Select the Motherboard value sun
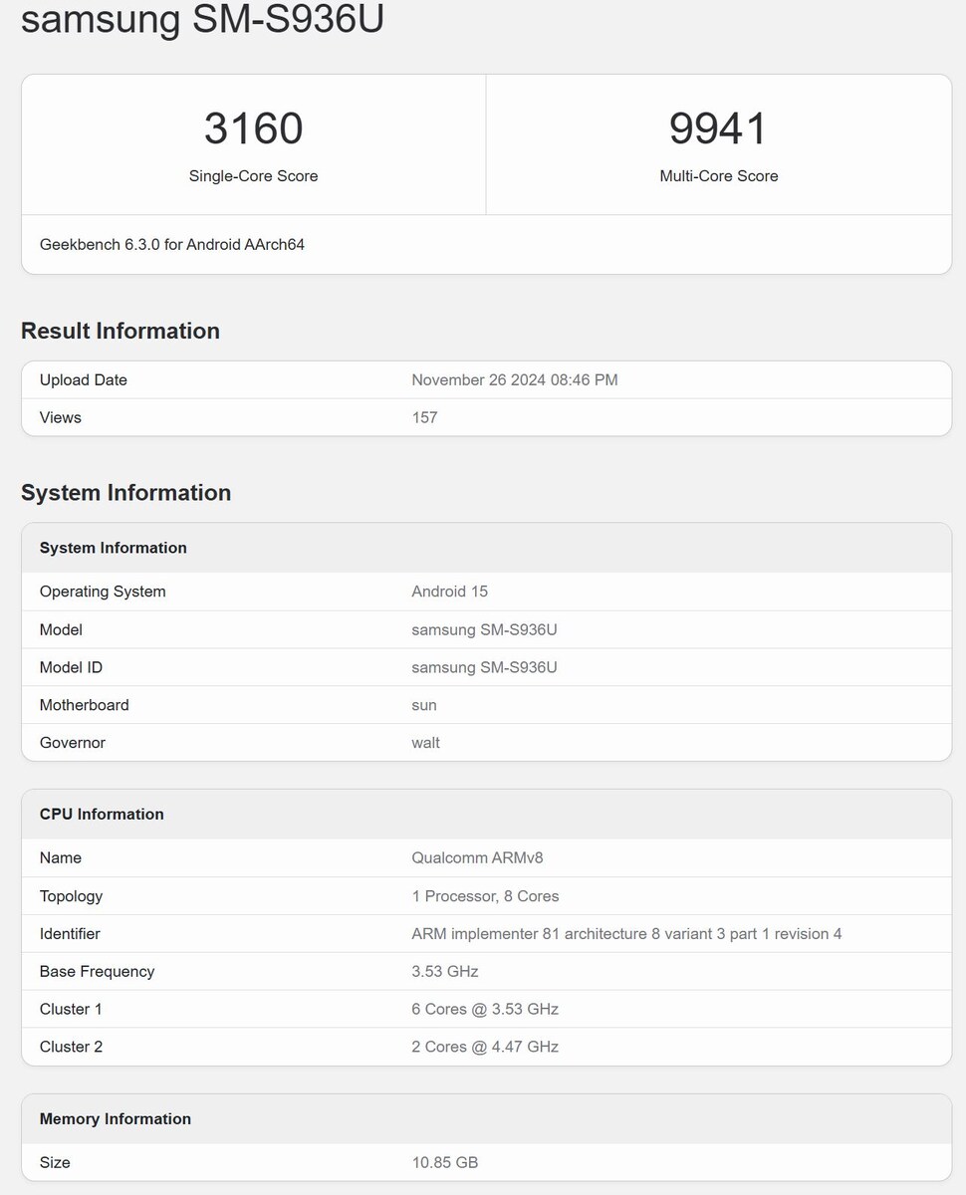The height and width of the screenshot is (1195, 966). click(x=423, y=705)
